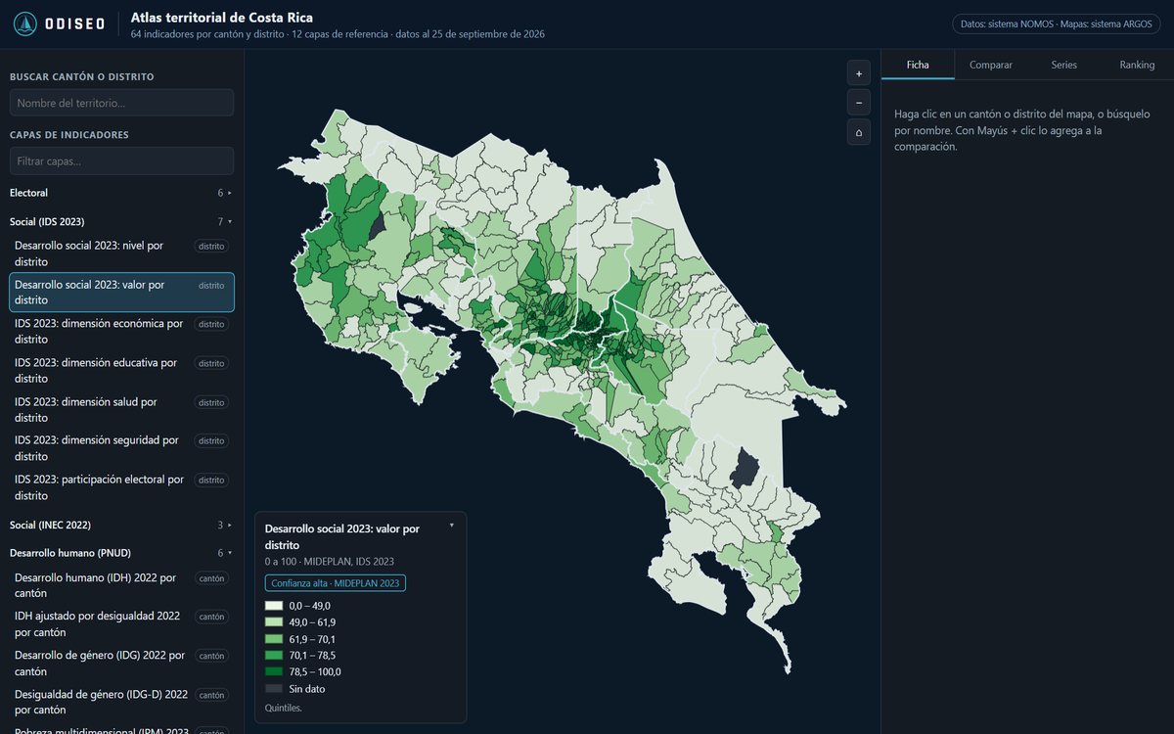Image resolution: width=1174 pixels, height=734 pixels.
Task: Click the Confianza alta · MIDEPLAN 2023 badge
Action: click(336, 583)
